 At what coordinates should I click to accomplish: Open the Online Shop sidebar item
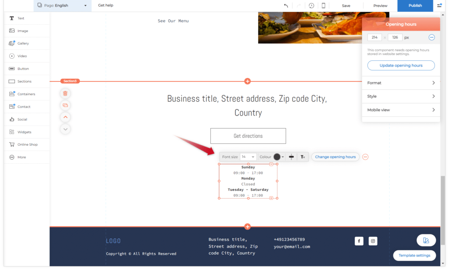pyautogui.click(x=27, y=144)
